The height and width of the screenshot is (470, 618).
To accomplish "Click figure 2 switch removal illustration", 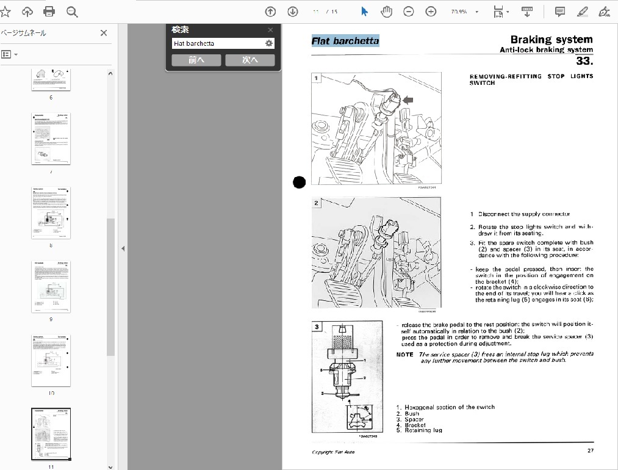I will point(376,253).
